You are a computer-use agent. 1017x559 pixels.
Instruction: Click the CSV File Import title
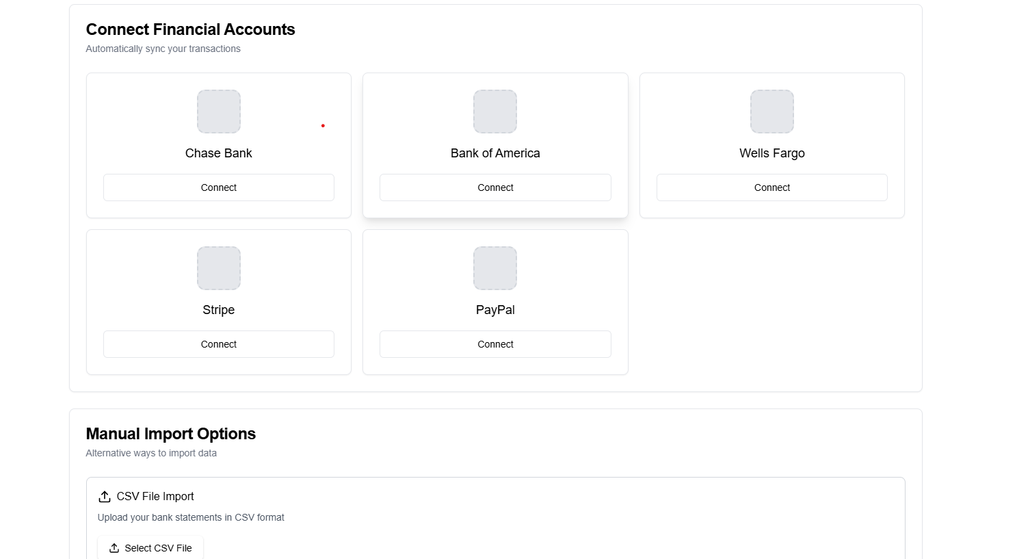[155, 497]
